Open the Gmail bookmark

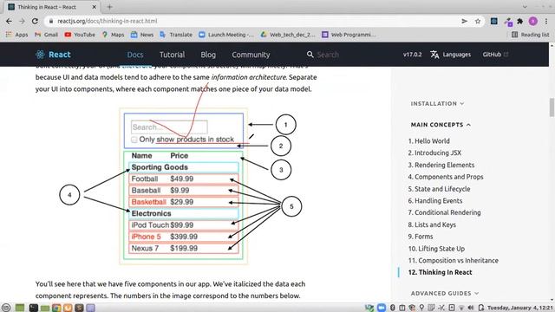pos(46,35)
